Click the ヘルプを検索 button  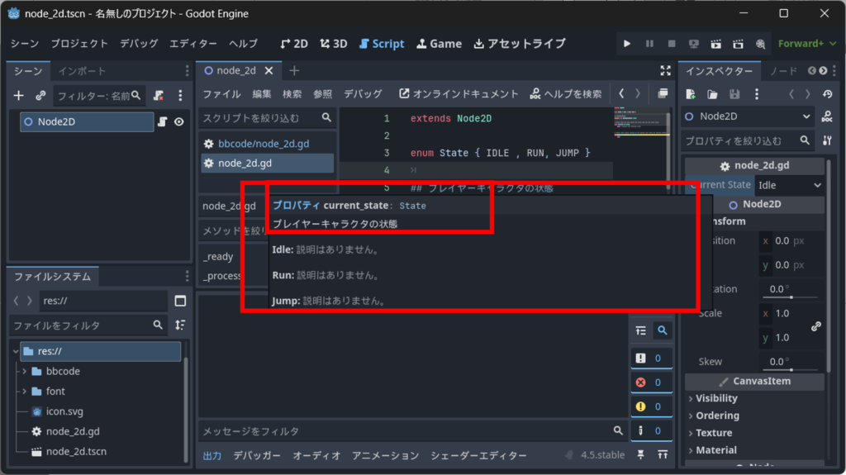coord(566,94)
